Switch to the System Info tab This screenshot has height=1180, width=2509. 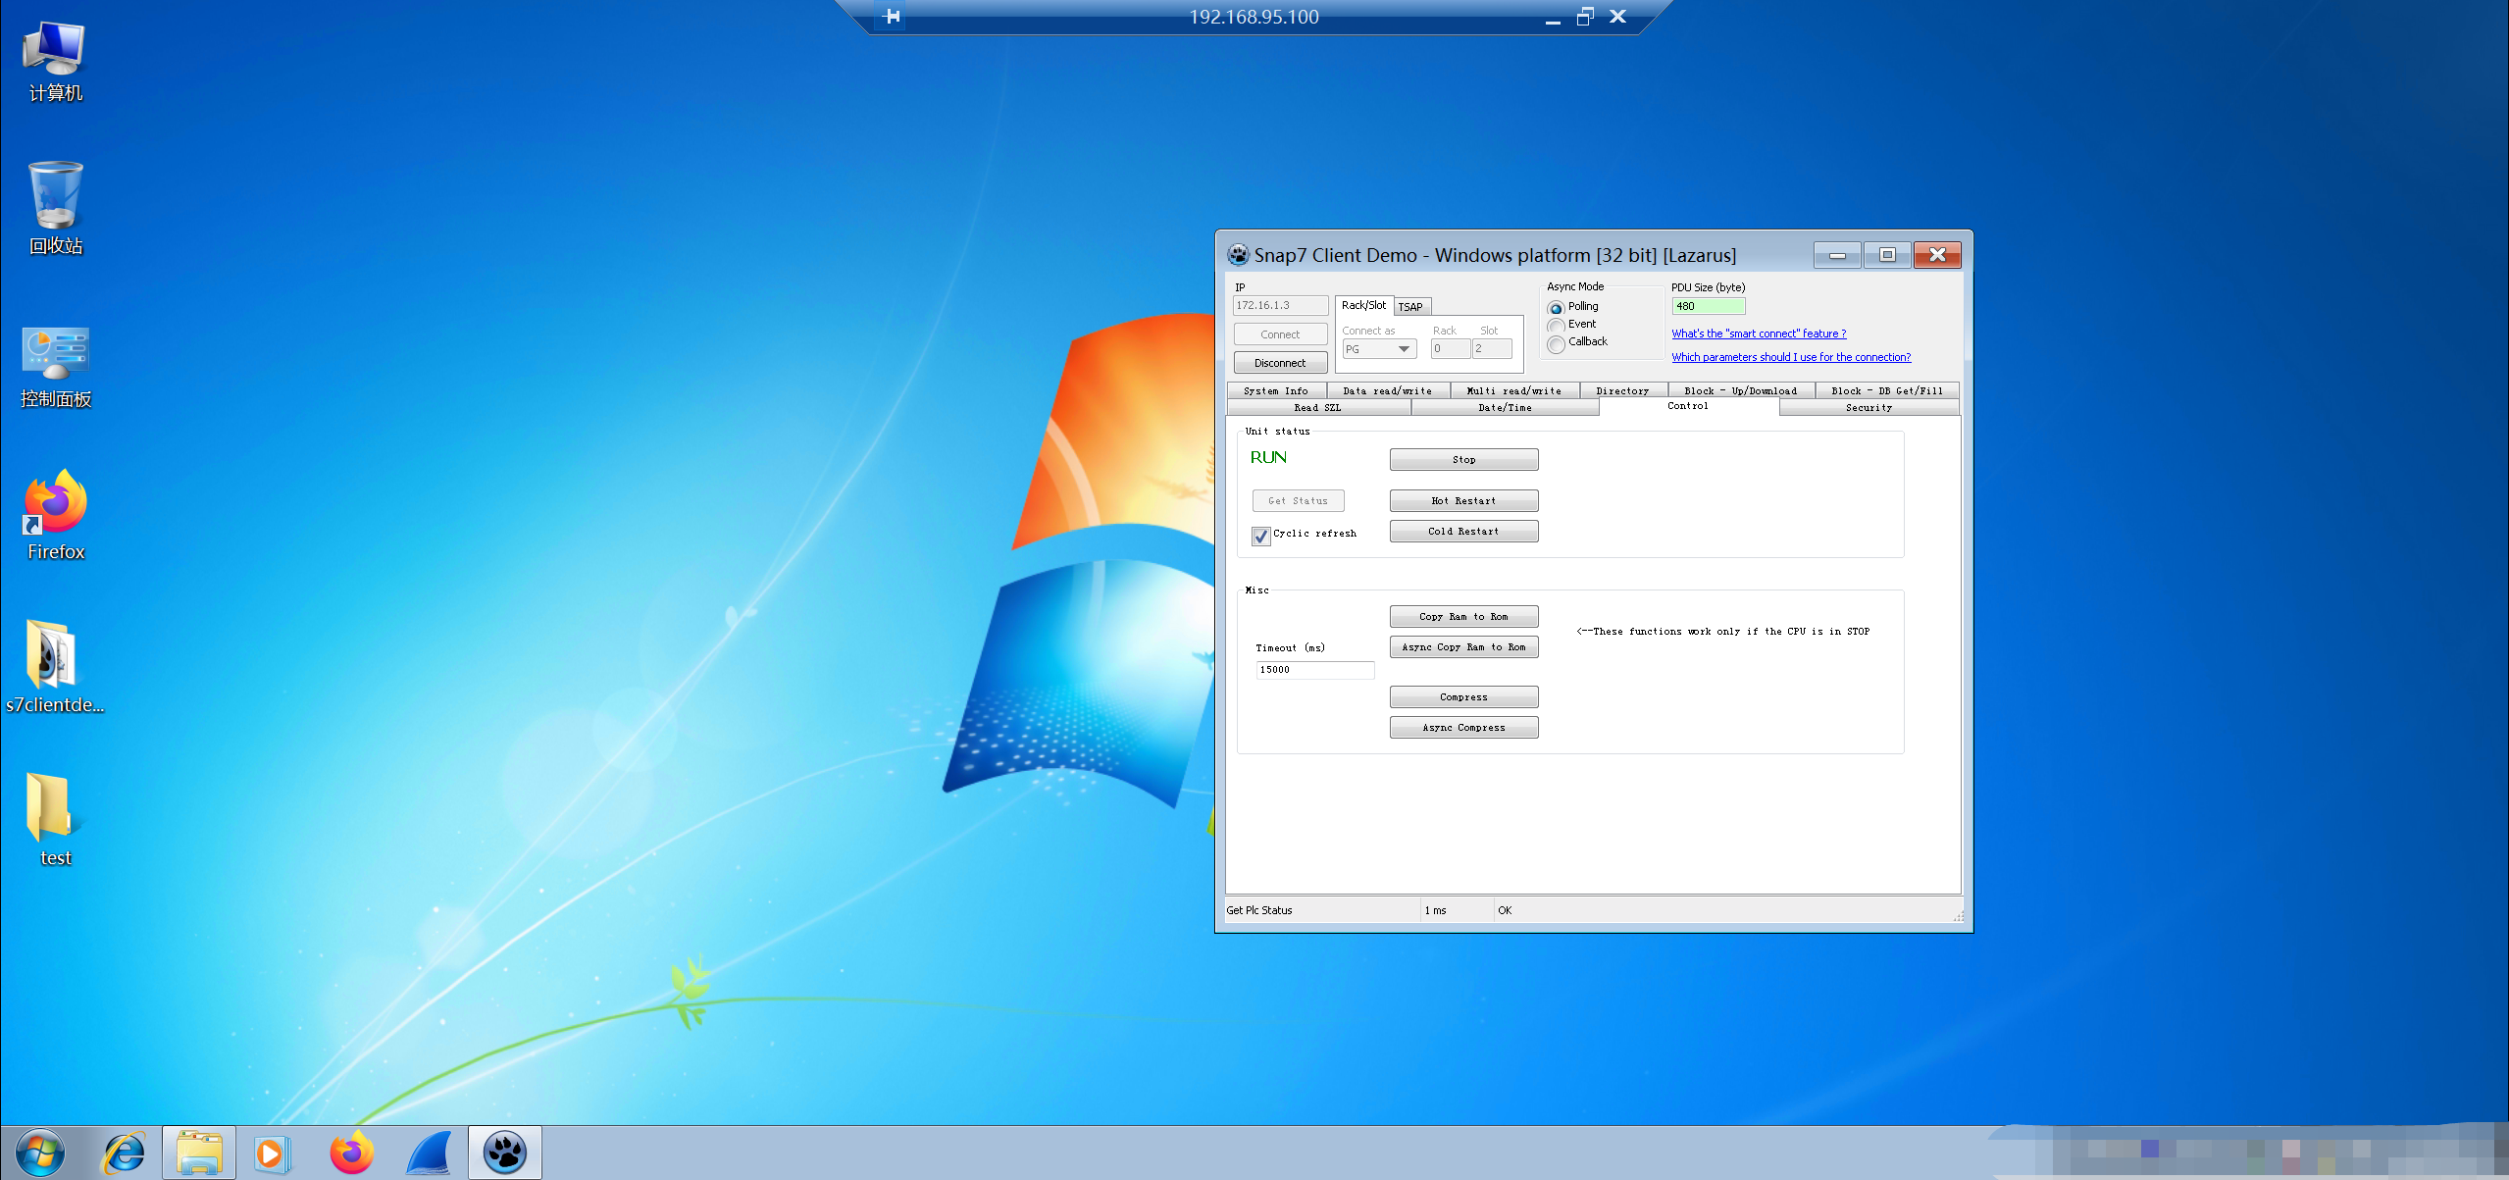point(1275,390)
